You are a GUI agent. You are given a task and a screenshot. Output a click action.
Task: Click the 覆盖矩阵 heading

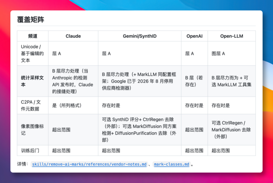tap(31, 20)
